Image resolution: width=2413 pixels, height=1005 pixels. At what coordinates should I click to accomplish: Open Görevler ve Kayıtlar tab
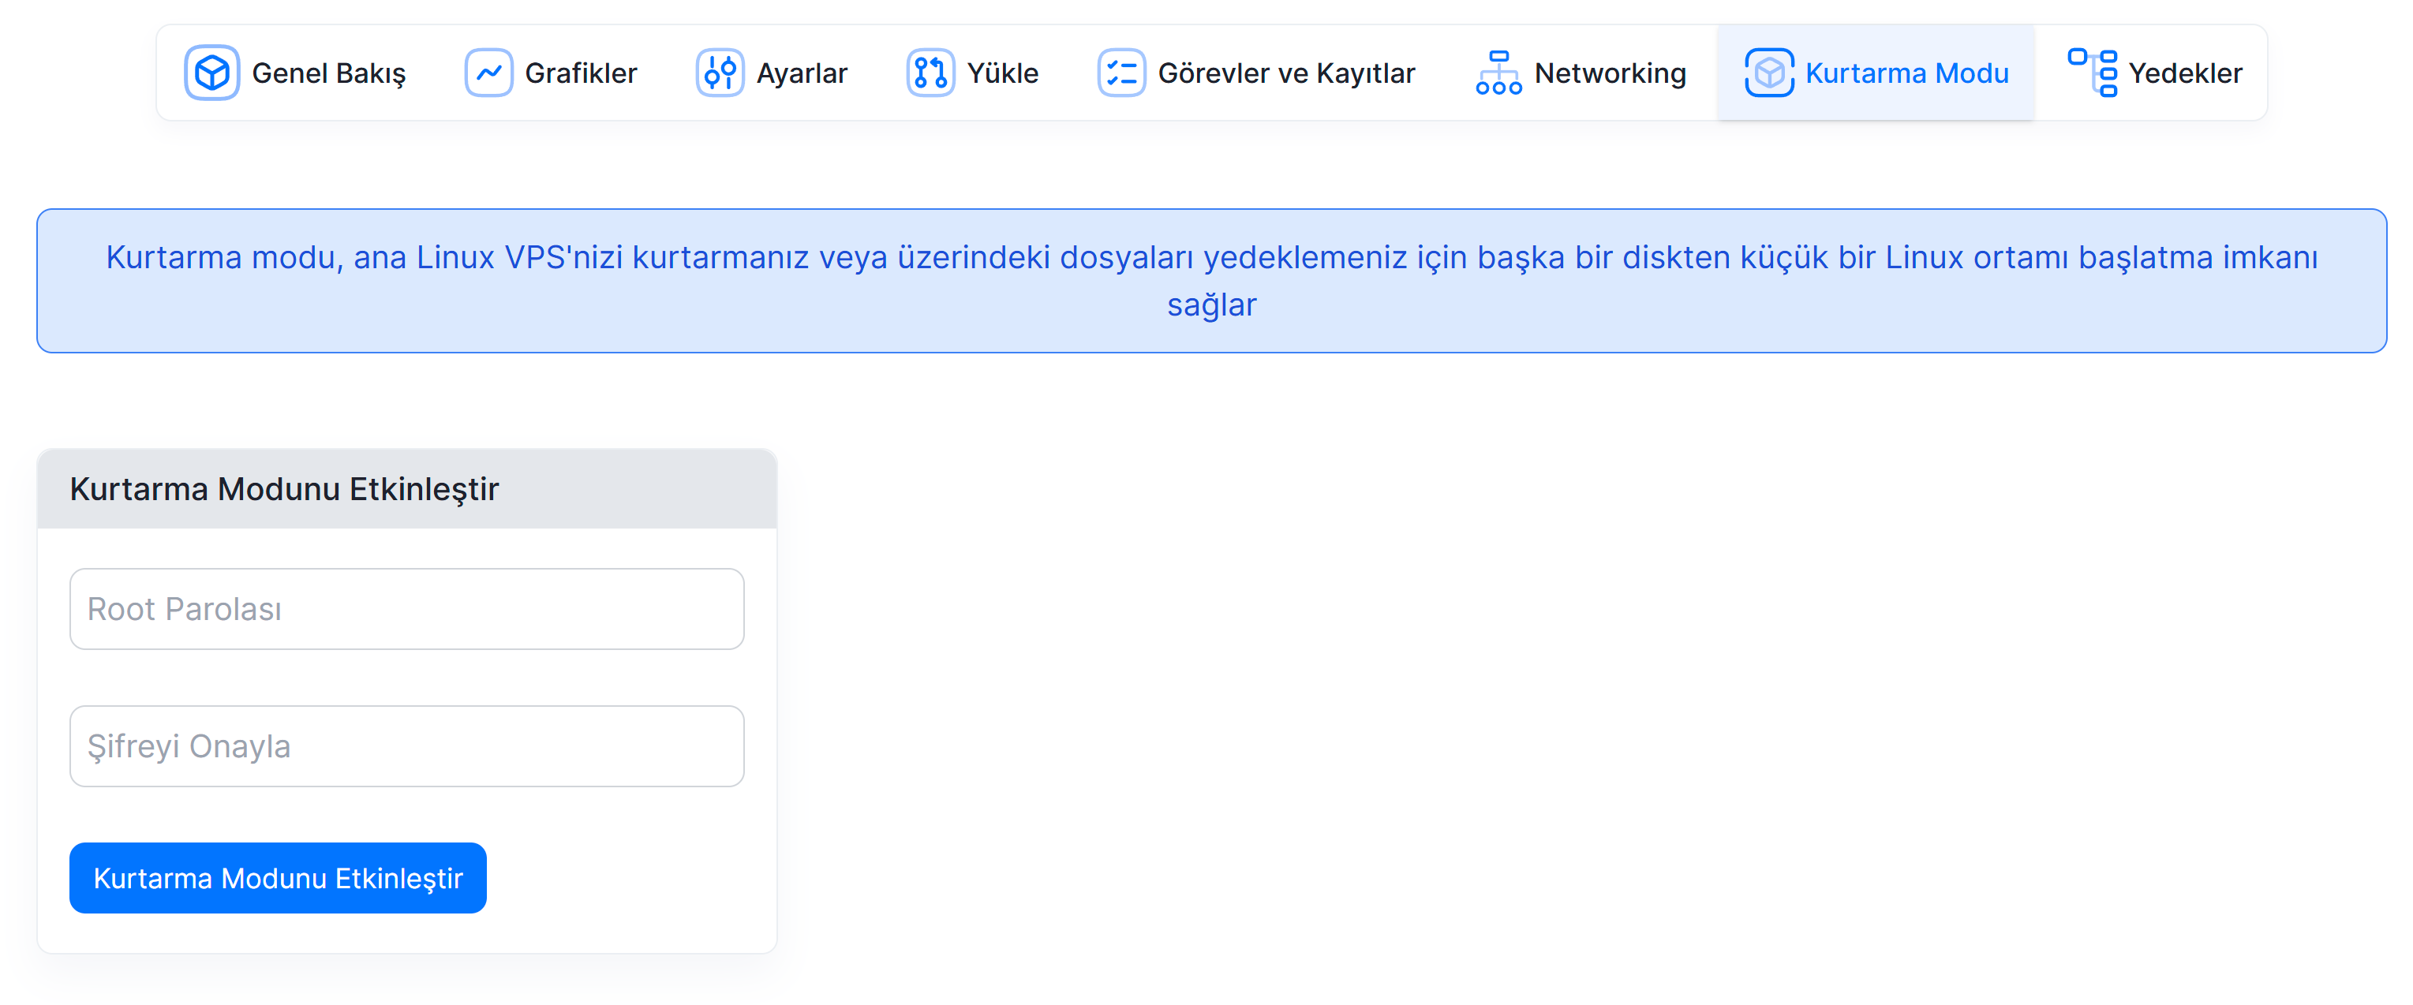point(1256,73)
